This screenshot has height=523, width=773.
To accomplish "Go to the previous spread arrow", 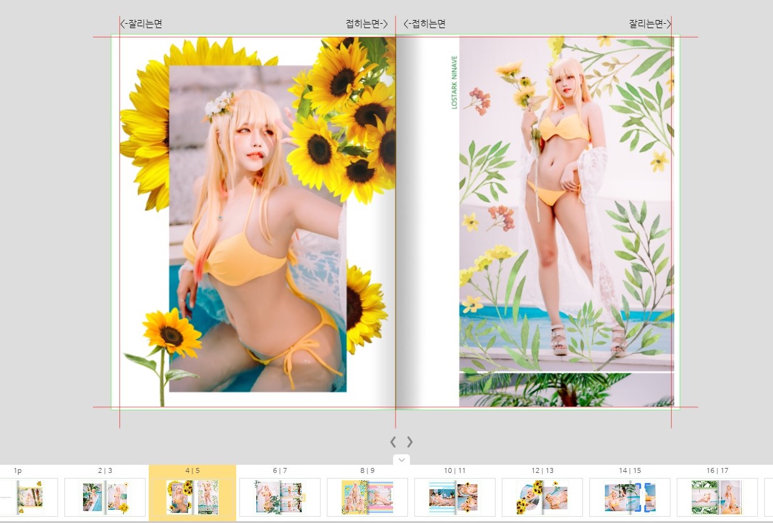I will coord(393,442).
